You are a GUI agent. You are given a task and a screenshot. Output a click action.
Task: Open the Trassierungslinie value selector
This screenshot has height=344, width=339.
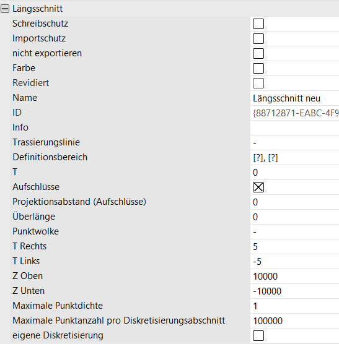click(294, 143)
